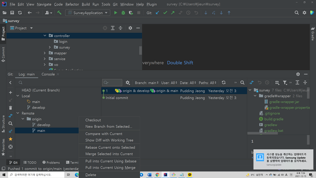The height and width of the screenshot is (178, 316).
Task: Click the Delete Branch trash icon
Action: click(x=11, y=108)
